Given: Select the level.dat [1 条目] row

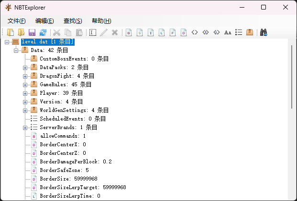Looking at the screenshot, I should [x=48, y=41].
